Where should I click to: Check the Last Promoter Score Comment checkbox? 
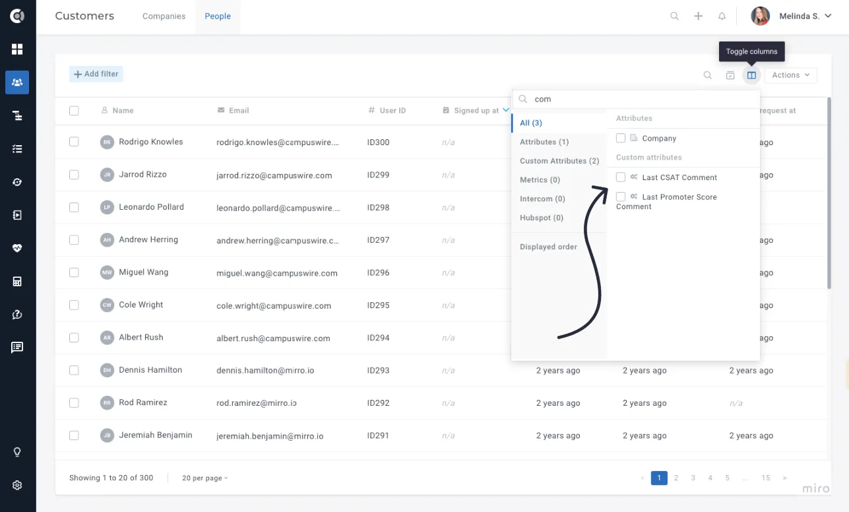click(x=621, y=197)
